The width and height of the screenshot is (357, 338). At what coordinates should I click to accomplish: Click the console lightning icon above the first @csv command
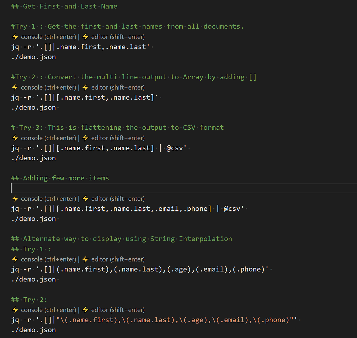tap(15, 138)
